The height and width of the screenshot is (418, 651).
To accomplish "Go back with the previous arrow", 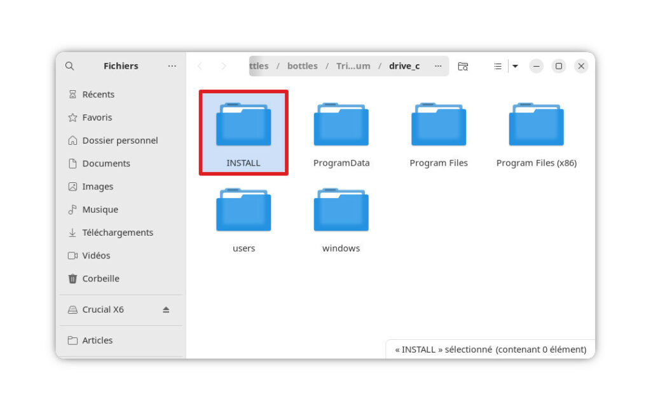I will pyautogui.click(x=200, y=66).
